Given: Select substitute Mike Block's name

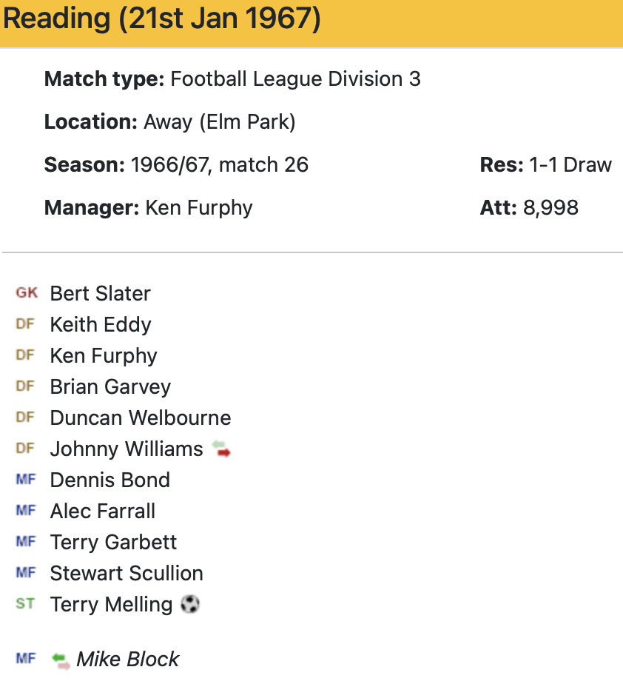Looking at the screenshot, I should pyautogui.click(x=128, y=659).
